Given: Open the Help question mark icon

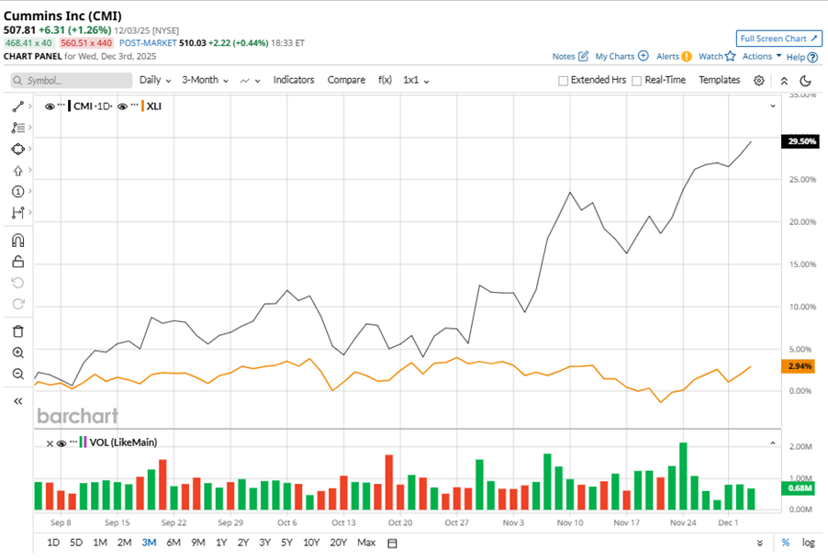Looking at the screenshot, I should coord(812,57).
